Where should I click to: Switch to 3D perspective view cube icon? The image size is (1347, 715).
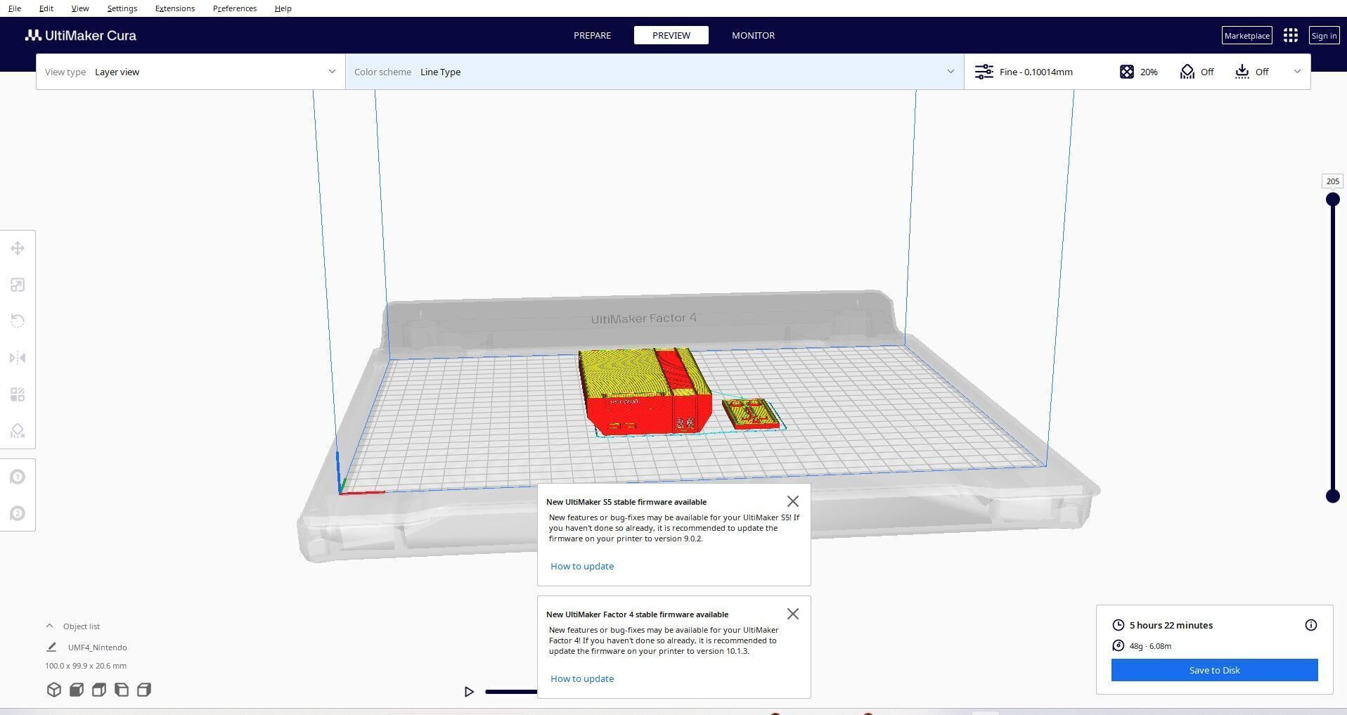pos(54,690)
